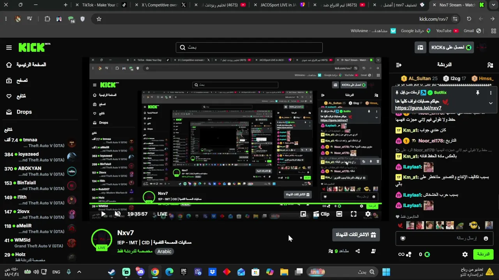
Task: Send message with green الدردشة button
Action: (483, 254)
